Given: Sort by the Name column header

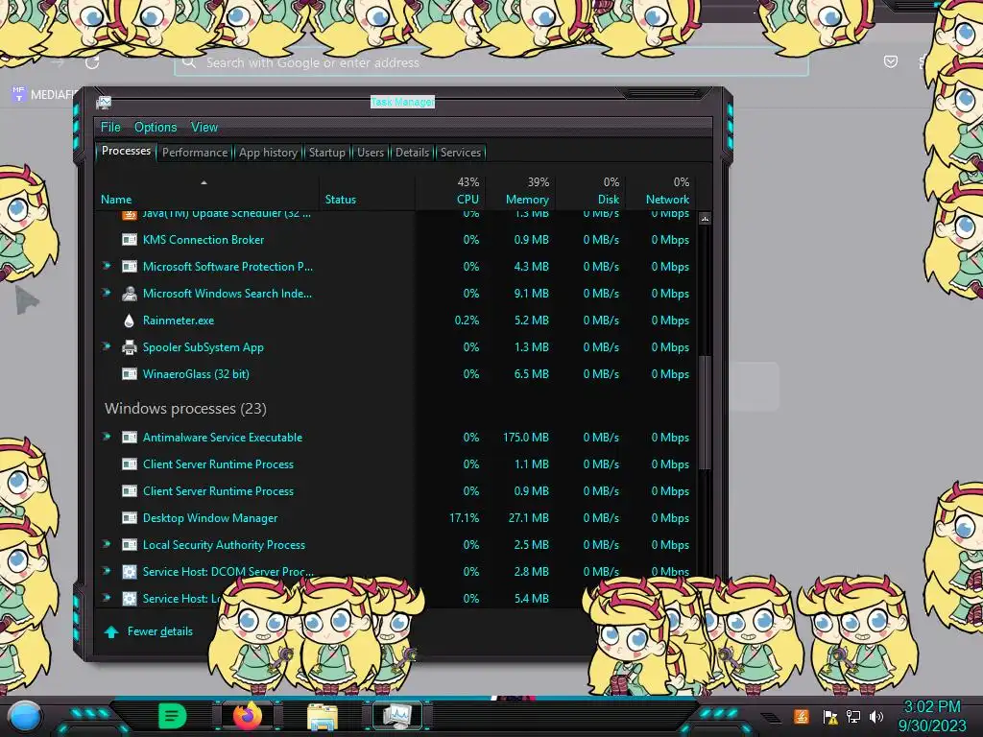Looking at the screenshot, I should pyautogui.click(x=206, y=191).
